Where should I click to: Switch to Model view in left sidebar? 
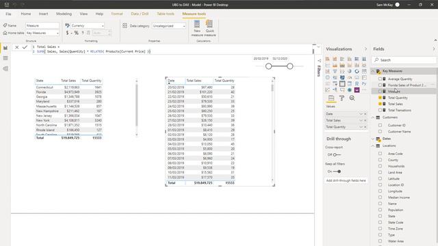pos(5,68)
